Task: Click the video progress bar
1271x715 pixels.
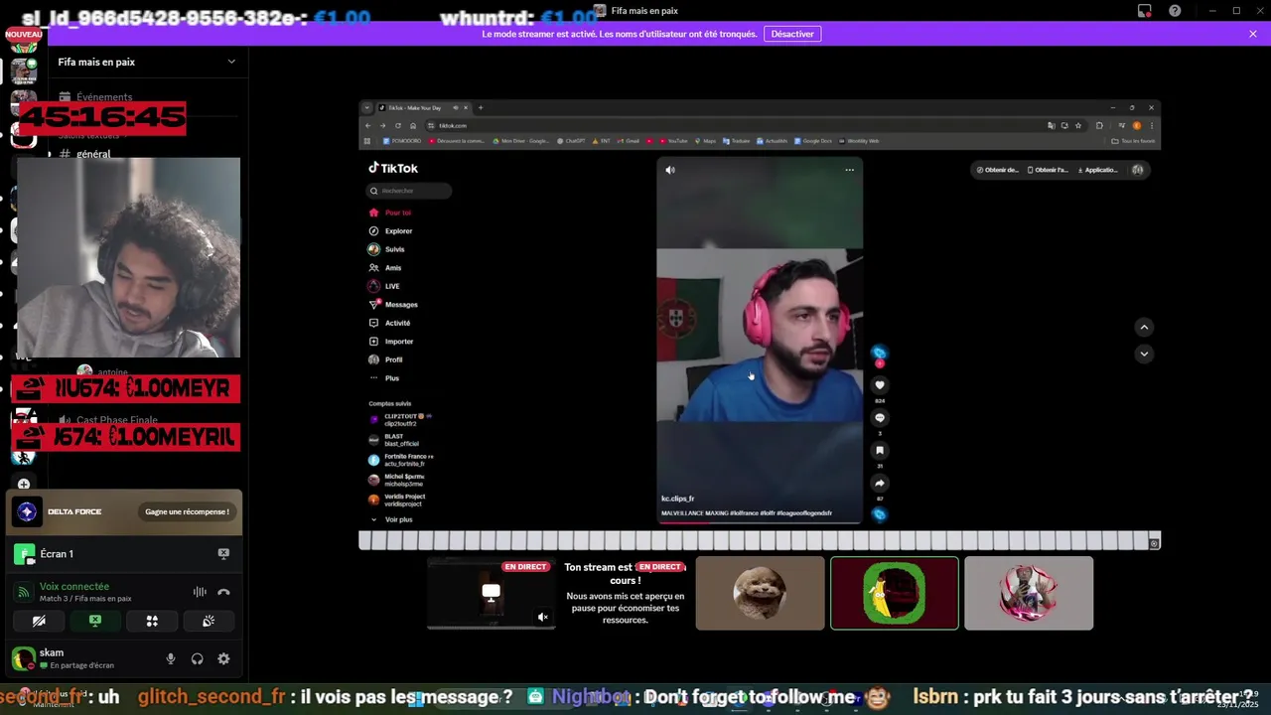Action: (760, 521)
